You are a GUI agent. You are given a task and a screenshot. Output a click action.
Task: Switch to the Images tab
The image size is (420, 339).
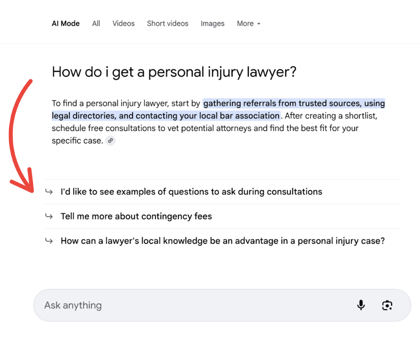point(213,24)
